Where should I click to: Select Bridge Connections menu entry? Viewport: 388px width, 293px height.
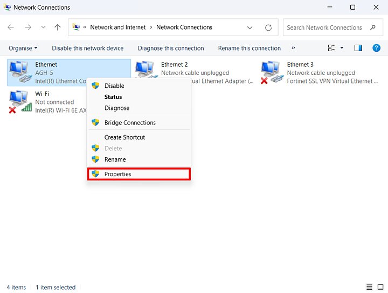(x=139, y=123)
